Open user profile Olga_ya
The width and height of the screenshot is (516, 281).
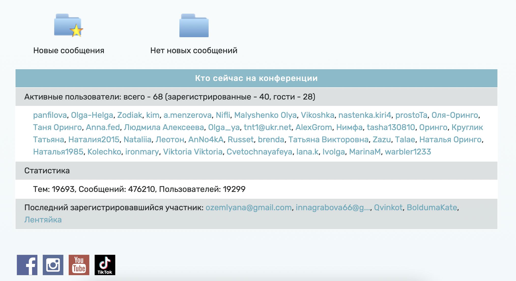pyautogui.click(x=224, y=127)
